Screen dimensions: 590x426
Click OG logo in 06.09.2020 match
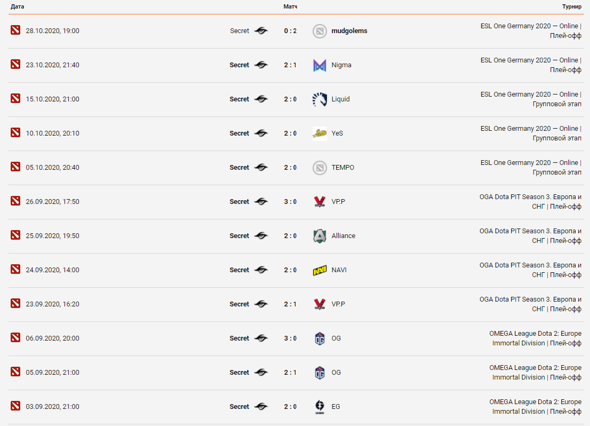[x=320, y=338]
